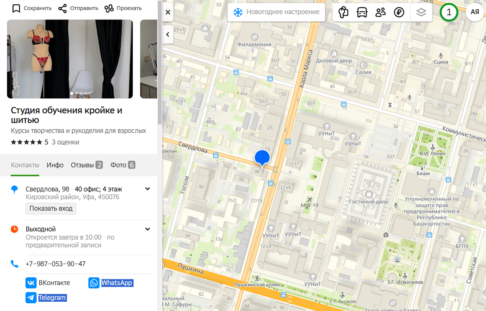Image resolution: width=486 pixels, height=311 pixels.
Task: Click the Показать вход button
Action: [51, 209]
